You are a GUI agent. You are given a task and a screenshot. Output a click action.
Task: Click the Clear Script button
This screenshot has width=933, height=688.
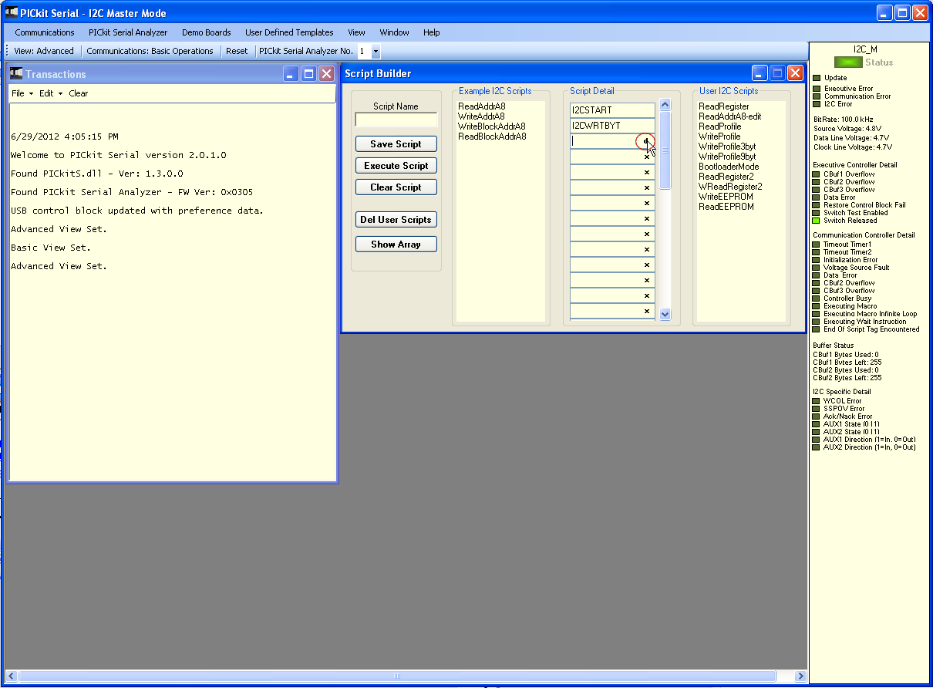coord(396,187)
